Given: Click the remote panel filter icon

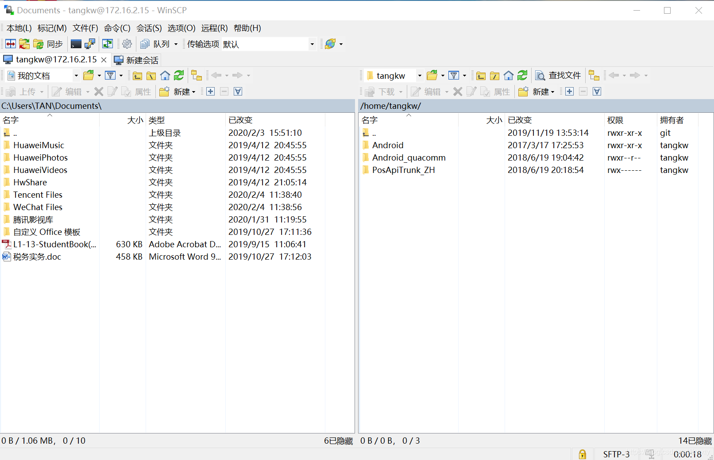Looking at the screenshot, I should pos(454,76).
